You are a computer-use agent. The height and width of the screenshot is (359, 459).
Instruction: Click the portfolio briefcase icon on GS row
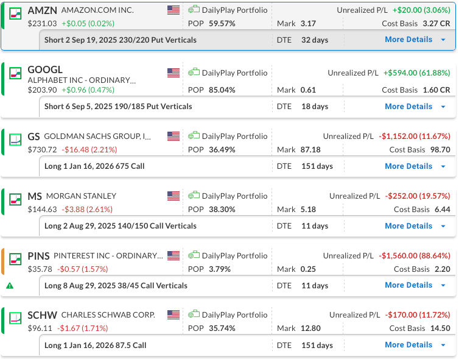(194, 136)
